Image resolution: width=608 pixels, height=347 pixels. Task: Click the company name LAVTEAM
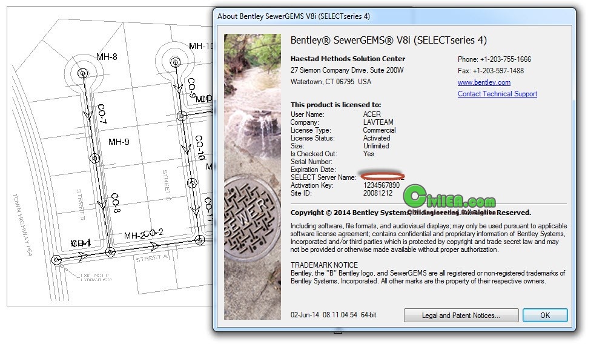378,122
